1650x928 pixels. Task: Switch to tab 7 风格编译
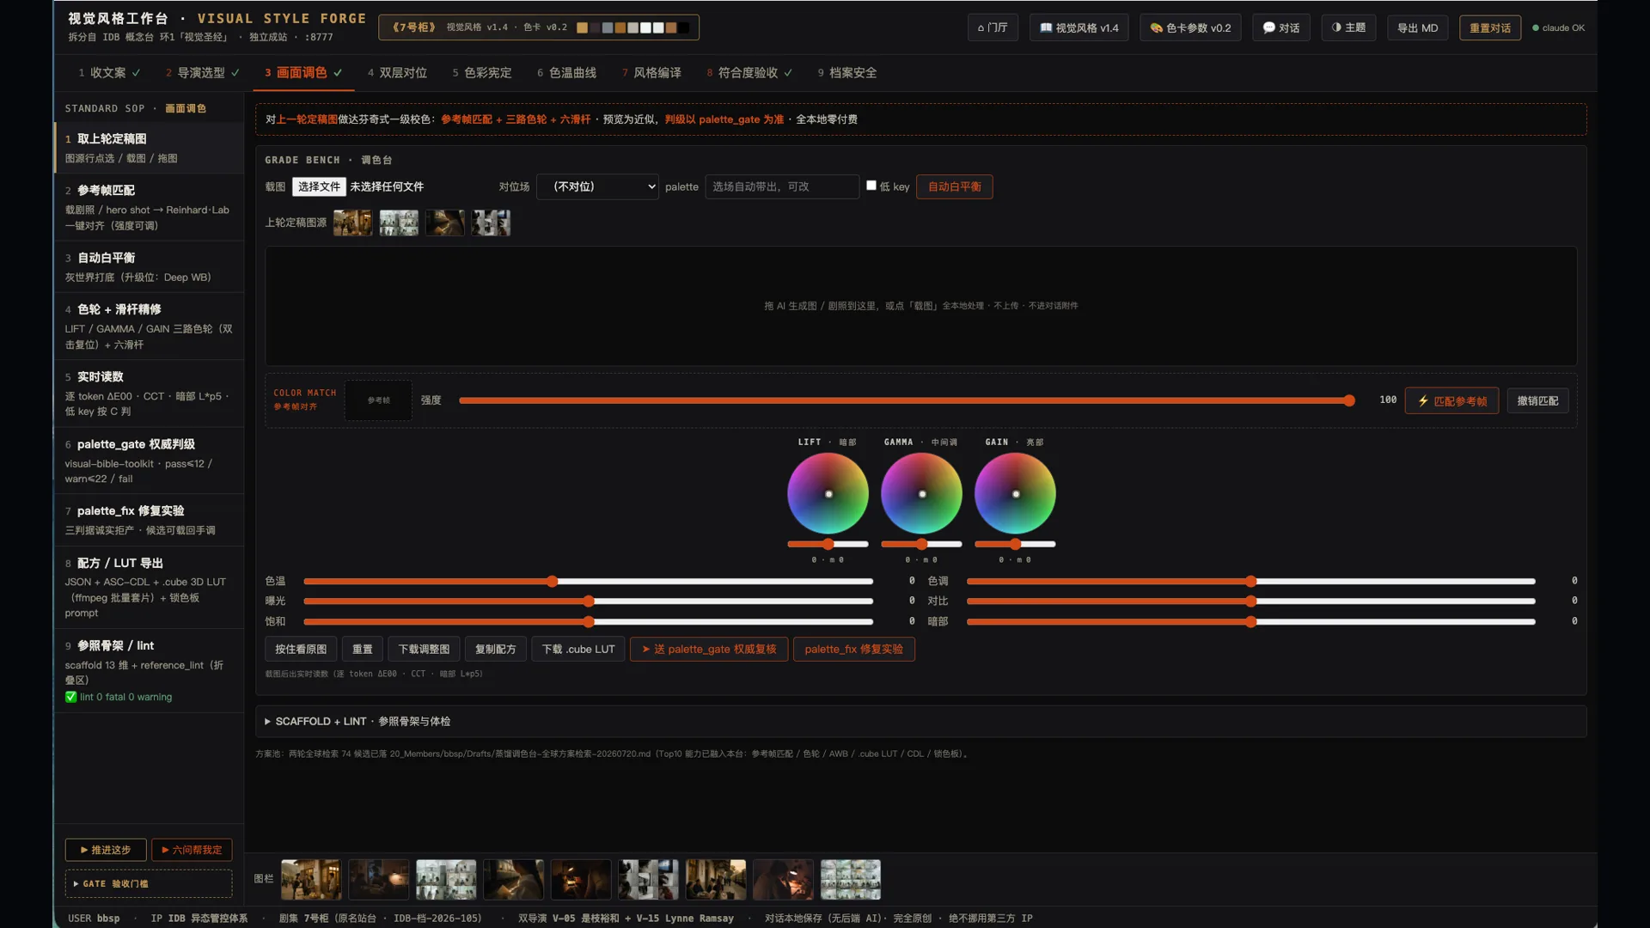tap(651, 73)
